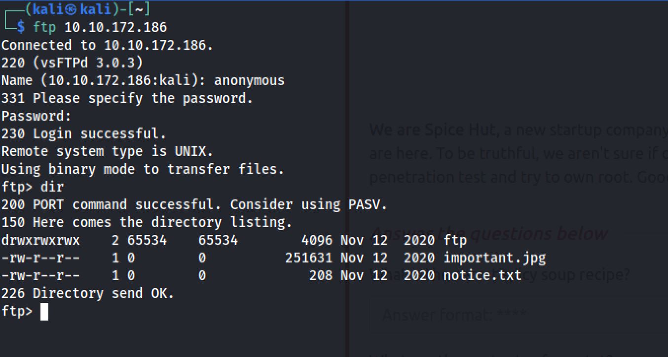
Task: Click the ftp directory name in the listing
Action: [x=455, y=240]
